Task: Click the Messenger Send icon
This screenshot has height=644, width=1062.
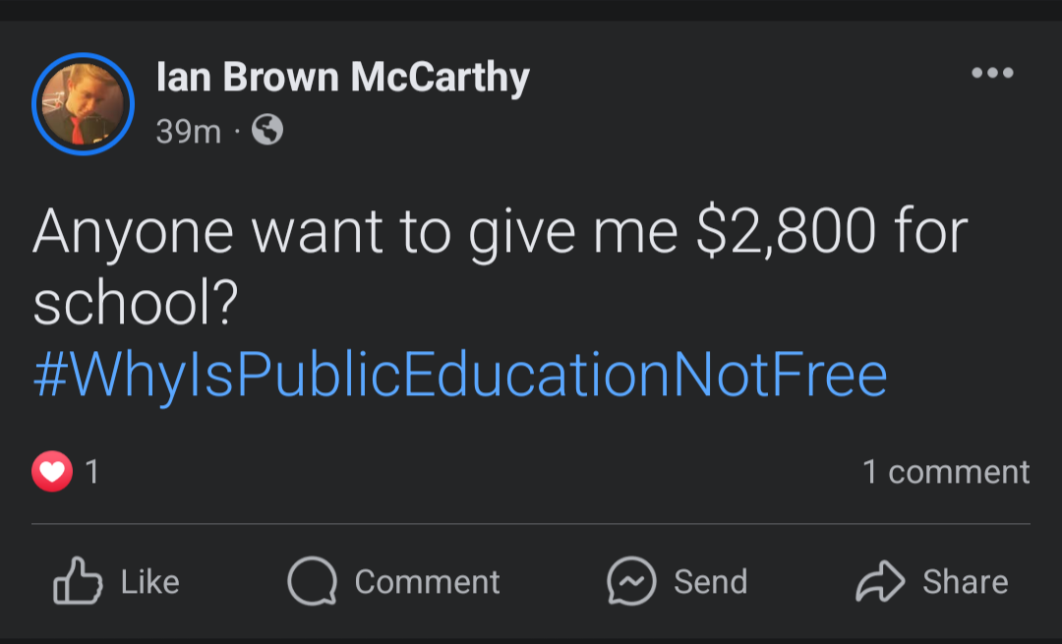Action: (631, 581)
